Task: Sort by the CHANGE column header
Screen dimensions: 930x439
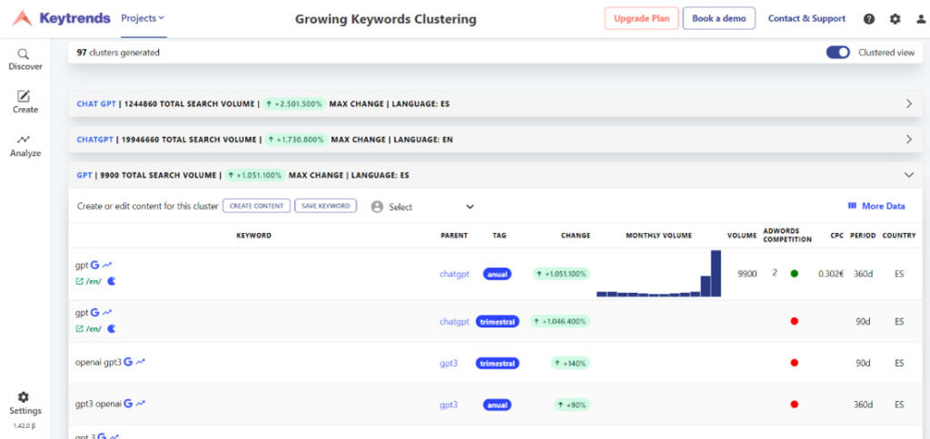Action: coord(575,235)
